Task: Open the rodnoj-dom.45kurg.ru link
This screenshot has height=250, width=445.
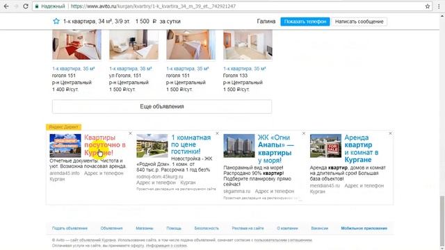Action: [x=160, y=176]
